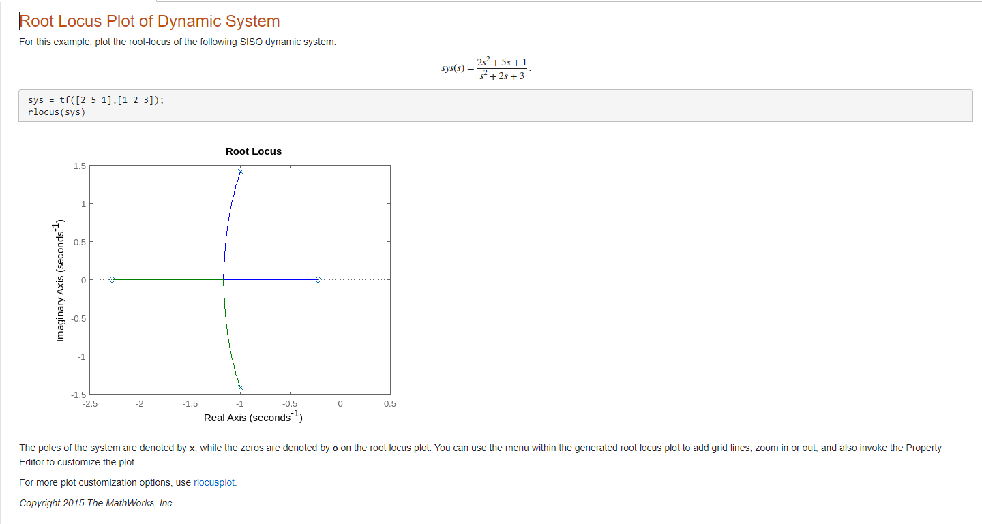Screen dimensions: 982x524
Task: Click the lower pole marker x on the plot
Action: pyautogui.click(x=240, y=386)
